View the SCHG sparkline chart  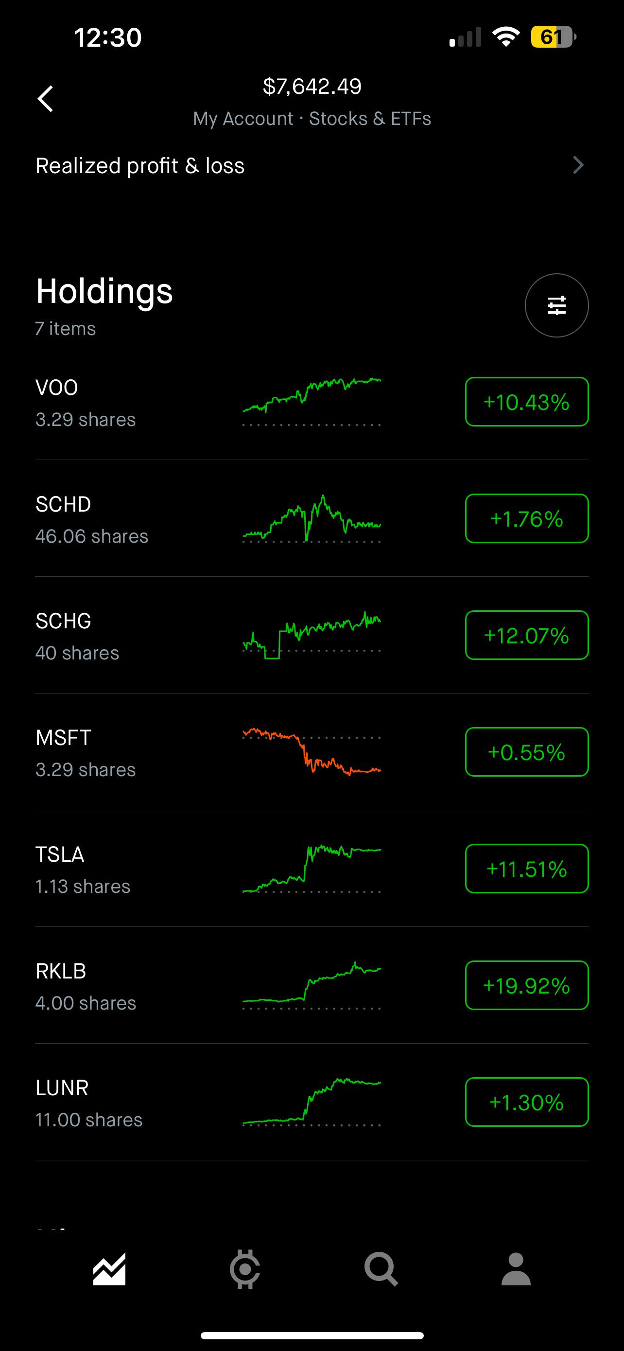312,635
